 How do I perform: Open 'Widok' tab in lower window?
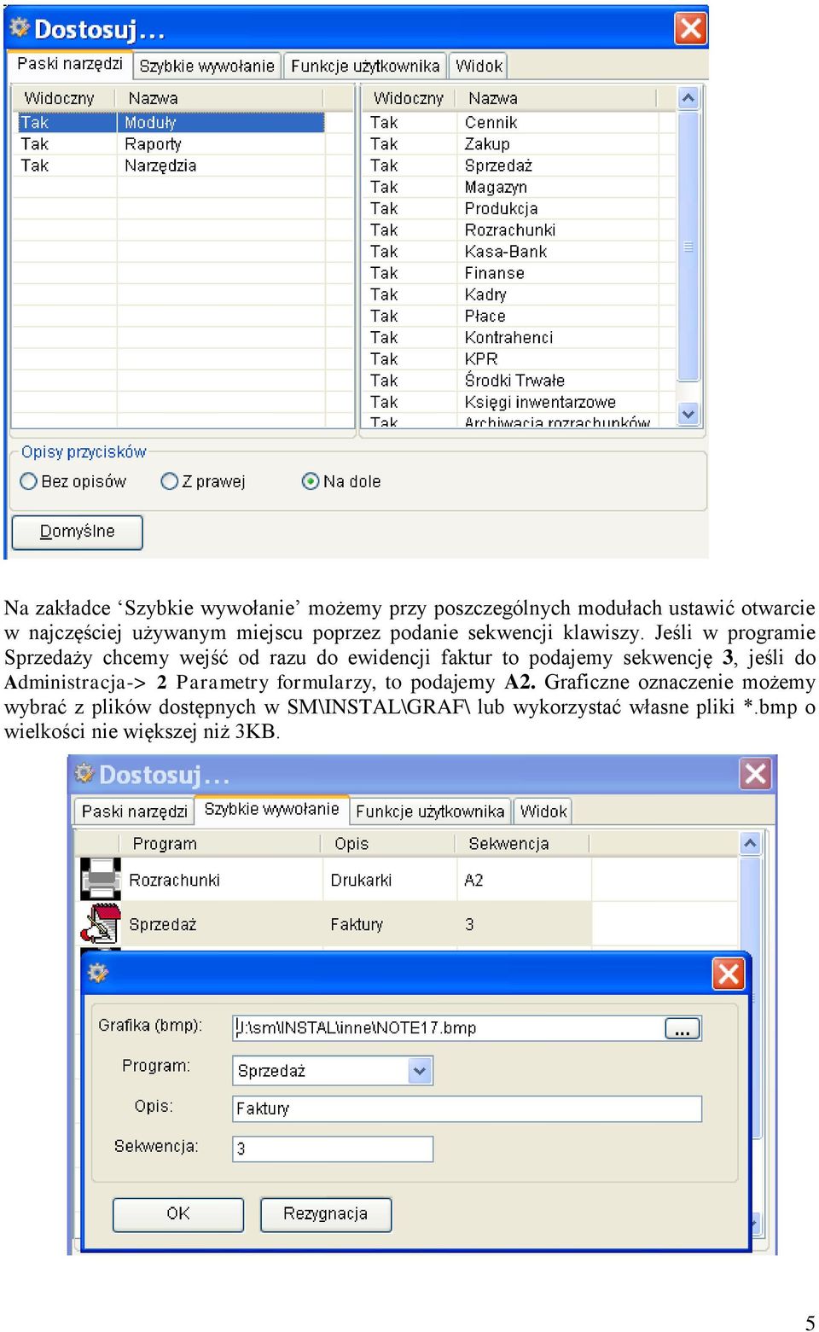coord(543,811)
